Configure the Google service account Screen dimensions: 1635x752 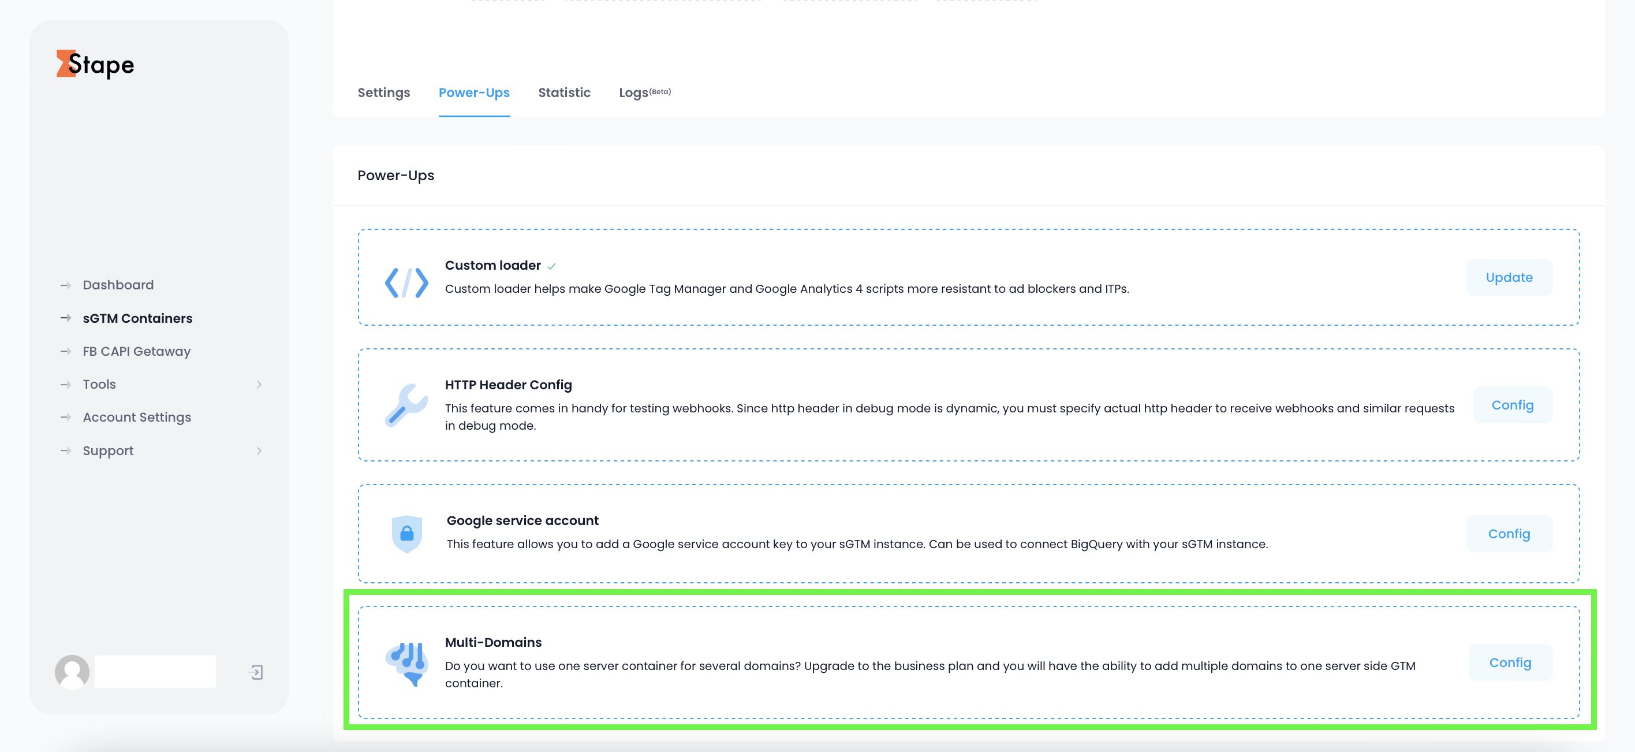(1509, 534)
